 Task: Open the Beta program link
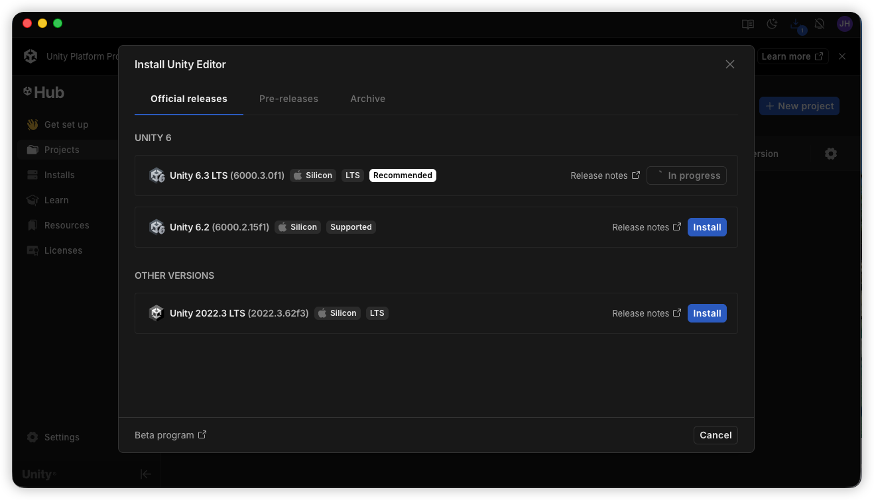click(170, 435)
